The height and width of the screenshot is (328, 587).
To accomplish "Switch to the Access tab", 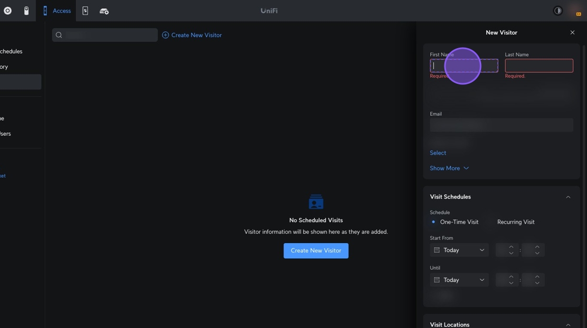I will click(57, 10).
